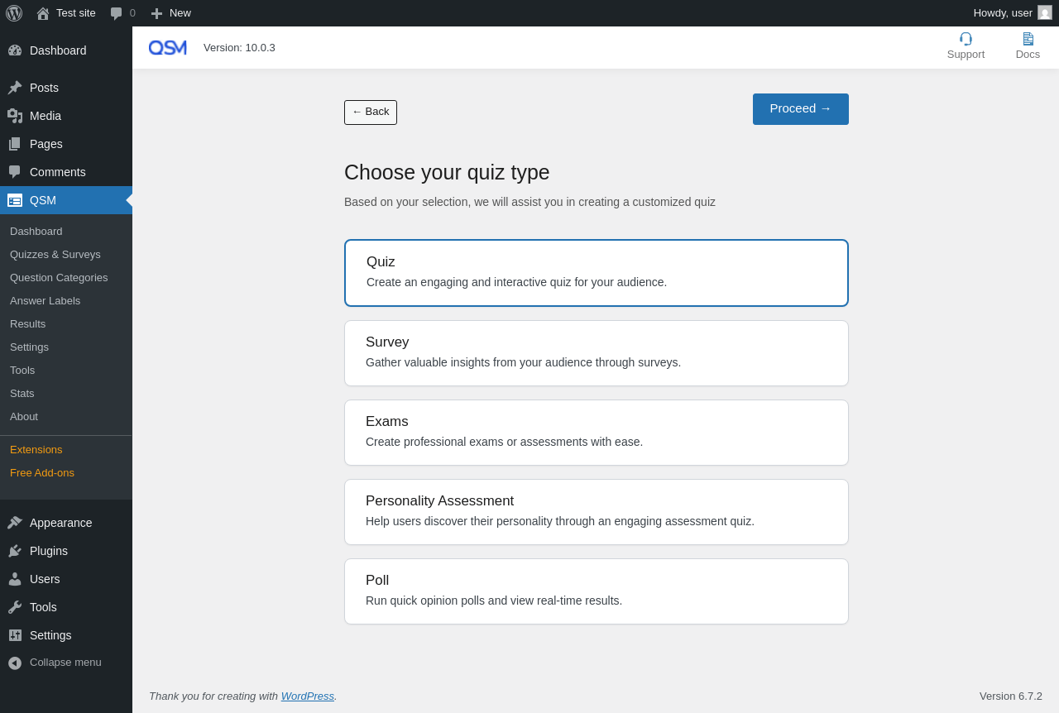Open the Support headset icon
This screenshot has width=1059, height=713.
point(966,39)
